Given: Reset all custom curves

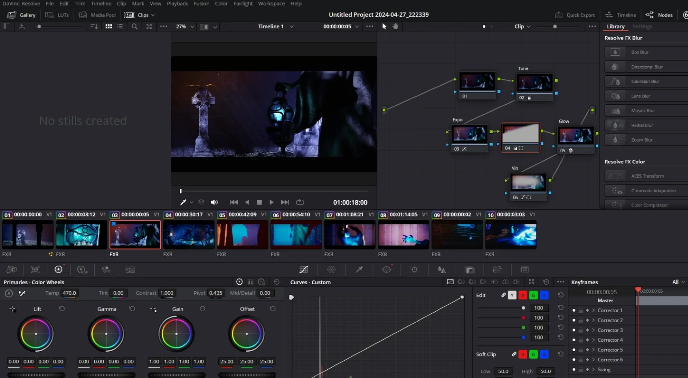Looking at the screenshot, I should coord(546,282).
